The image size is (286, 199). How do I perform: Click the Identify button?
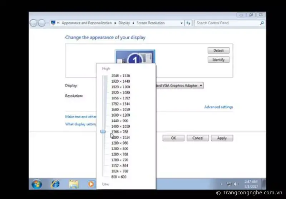pos(218,60)
